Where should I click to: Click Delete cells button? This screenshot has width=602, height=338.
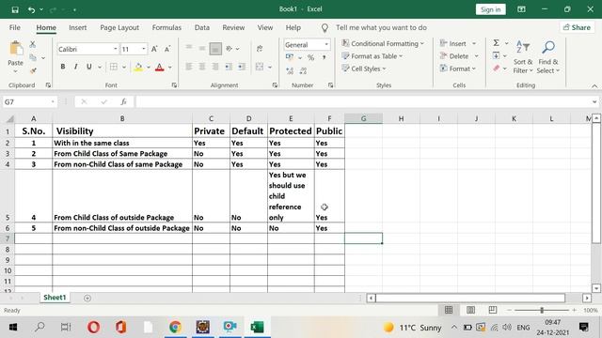[454, 56]
